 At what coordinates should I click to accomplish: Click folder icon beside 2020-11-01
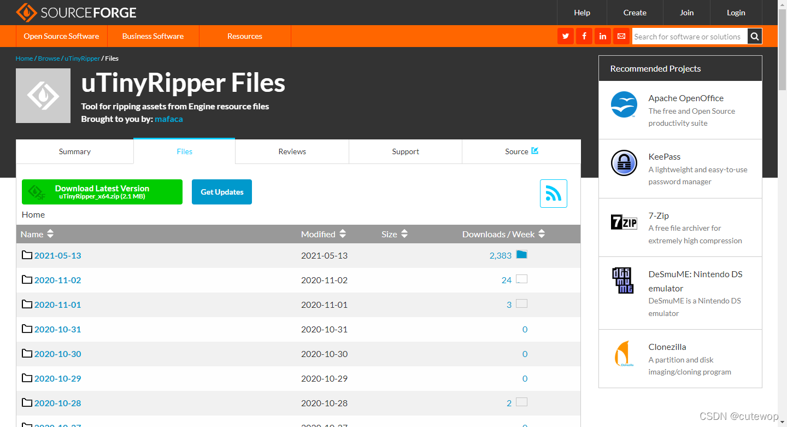[x=27, y=304]
